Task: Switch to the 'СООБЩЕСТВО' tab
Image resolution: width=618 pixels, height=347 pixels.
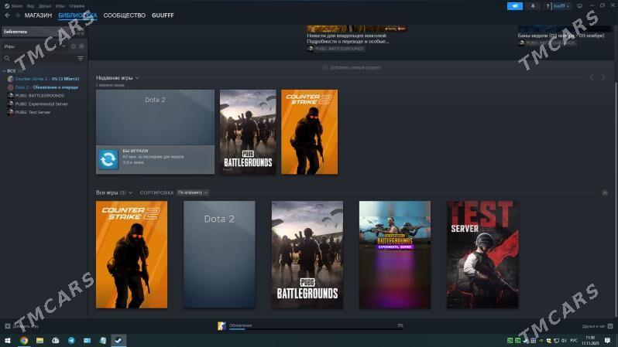Action: pyautogui.click(x=124, y=15)
